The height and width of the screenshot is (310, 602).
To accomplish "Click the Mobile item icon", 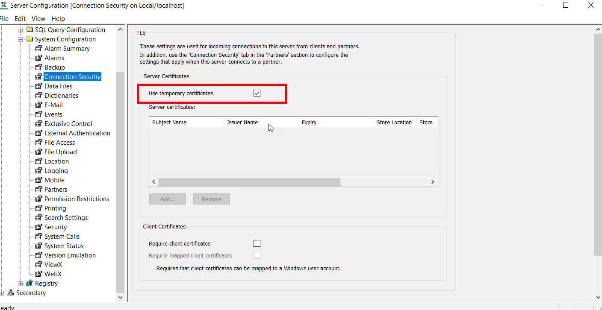I will tap(38, 180).
